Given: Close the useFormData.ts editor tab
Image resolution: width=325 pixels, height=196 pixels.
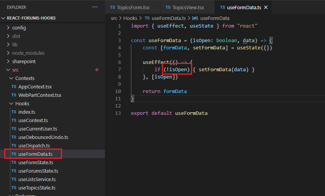Looking at the screenshot, I should pos(266,7).
